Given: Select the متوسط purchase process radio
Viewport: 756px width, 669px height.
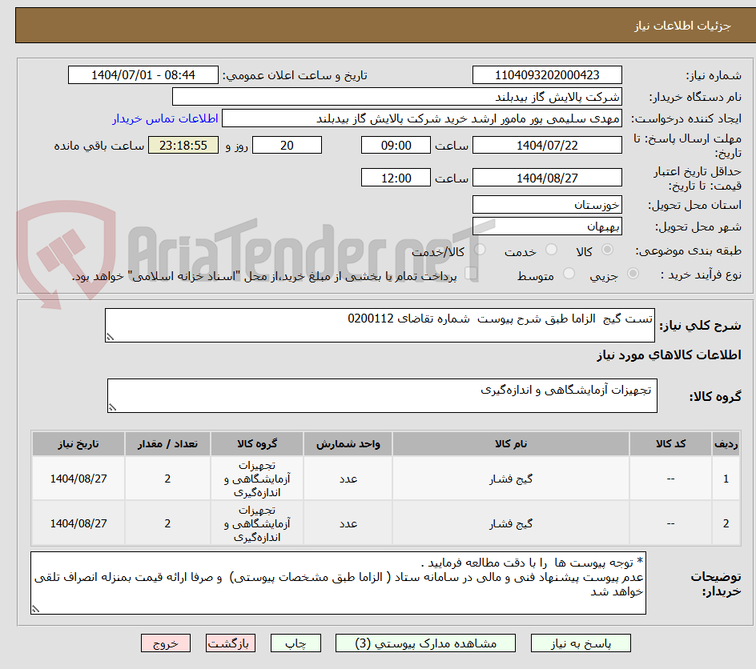Looking at the screenshot, I should tap(569, 273).
